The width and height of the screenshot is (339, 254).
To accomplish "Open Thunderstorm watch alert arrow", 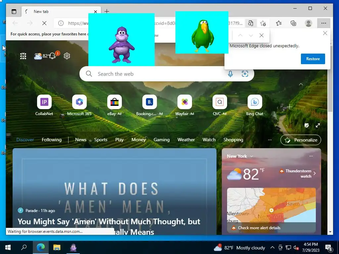I will tap(315, 173).
